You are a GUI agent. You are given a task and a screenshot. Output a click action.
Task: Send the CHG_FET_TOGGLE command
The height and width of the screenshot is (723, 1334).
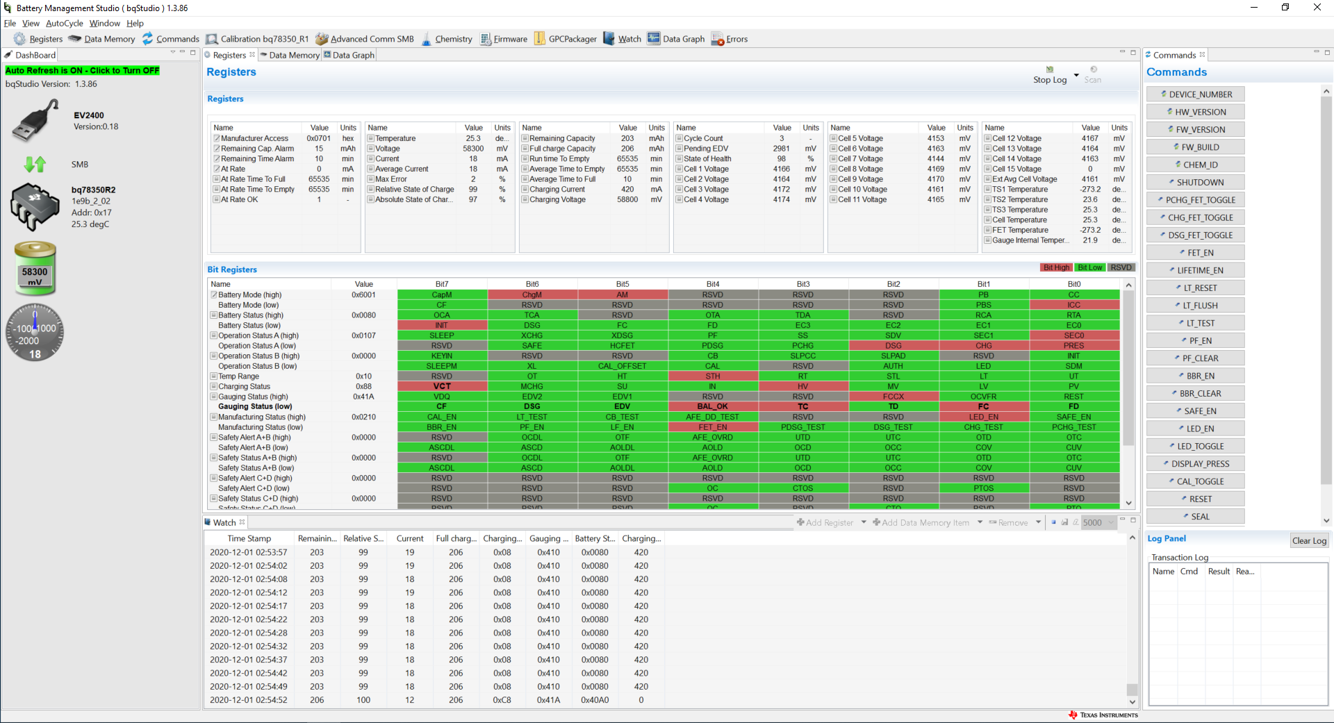pos(1195,217)
